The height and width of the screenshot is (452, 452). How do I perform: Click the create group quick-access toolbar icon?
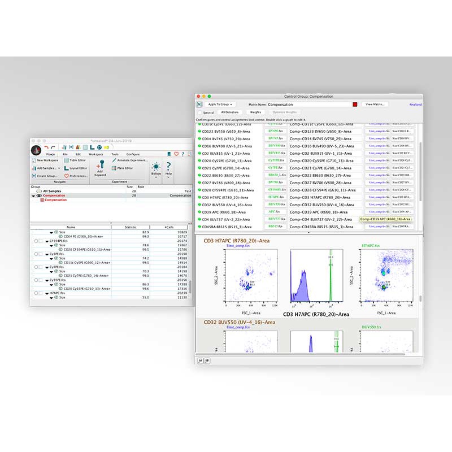71,147
